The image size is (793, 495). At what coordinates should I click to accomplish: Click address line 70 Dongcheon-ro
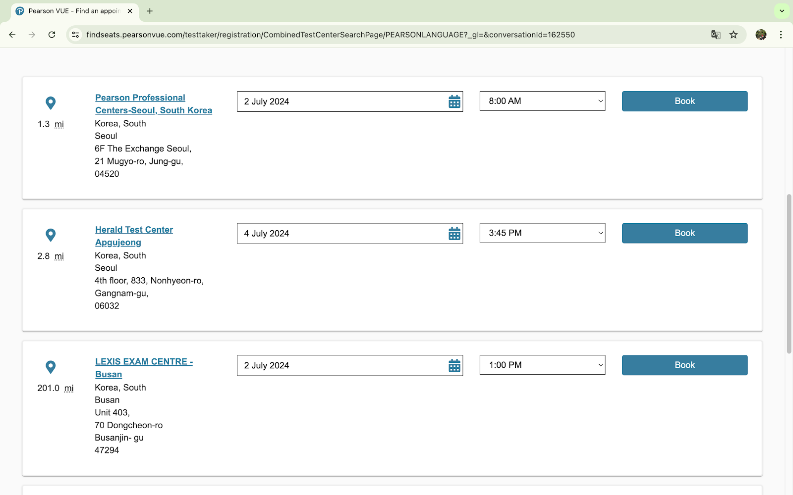tap(129, 425)
